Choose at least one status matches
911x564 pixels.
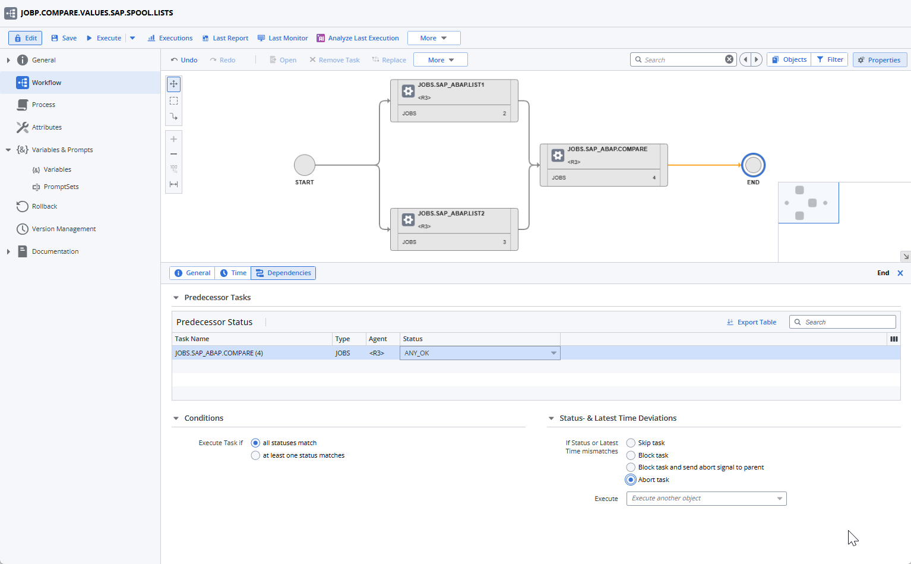tap(255, 455)
